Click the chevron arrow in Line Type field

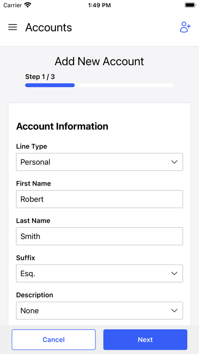point(174,162)
